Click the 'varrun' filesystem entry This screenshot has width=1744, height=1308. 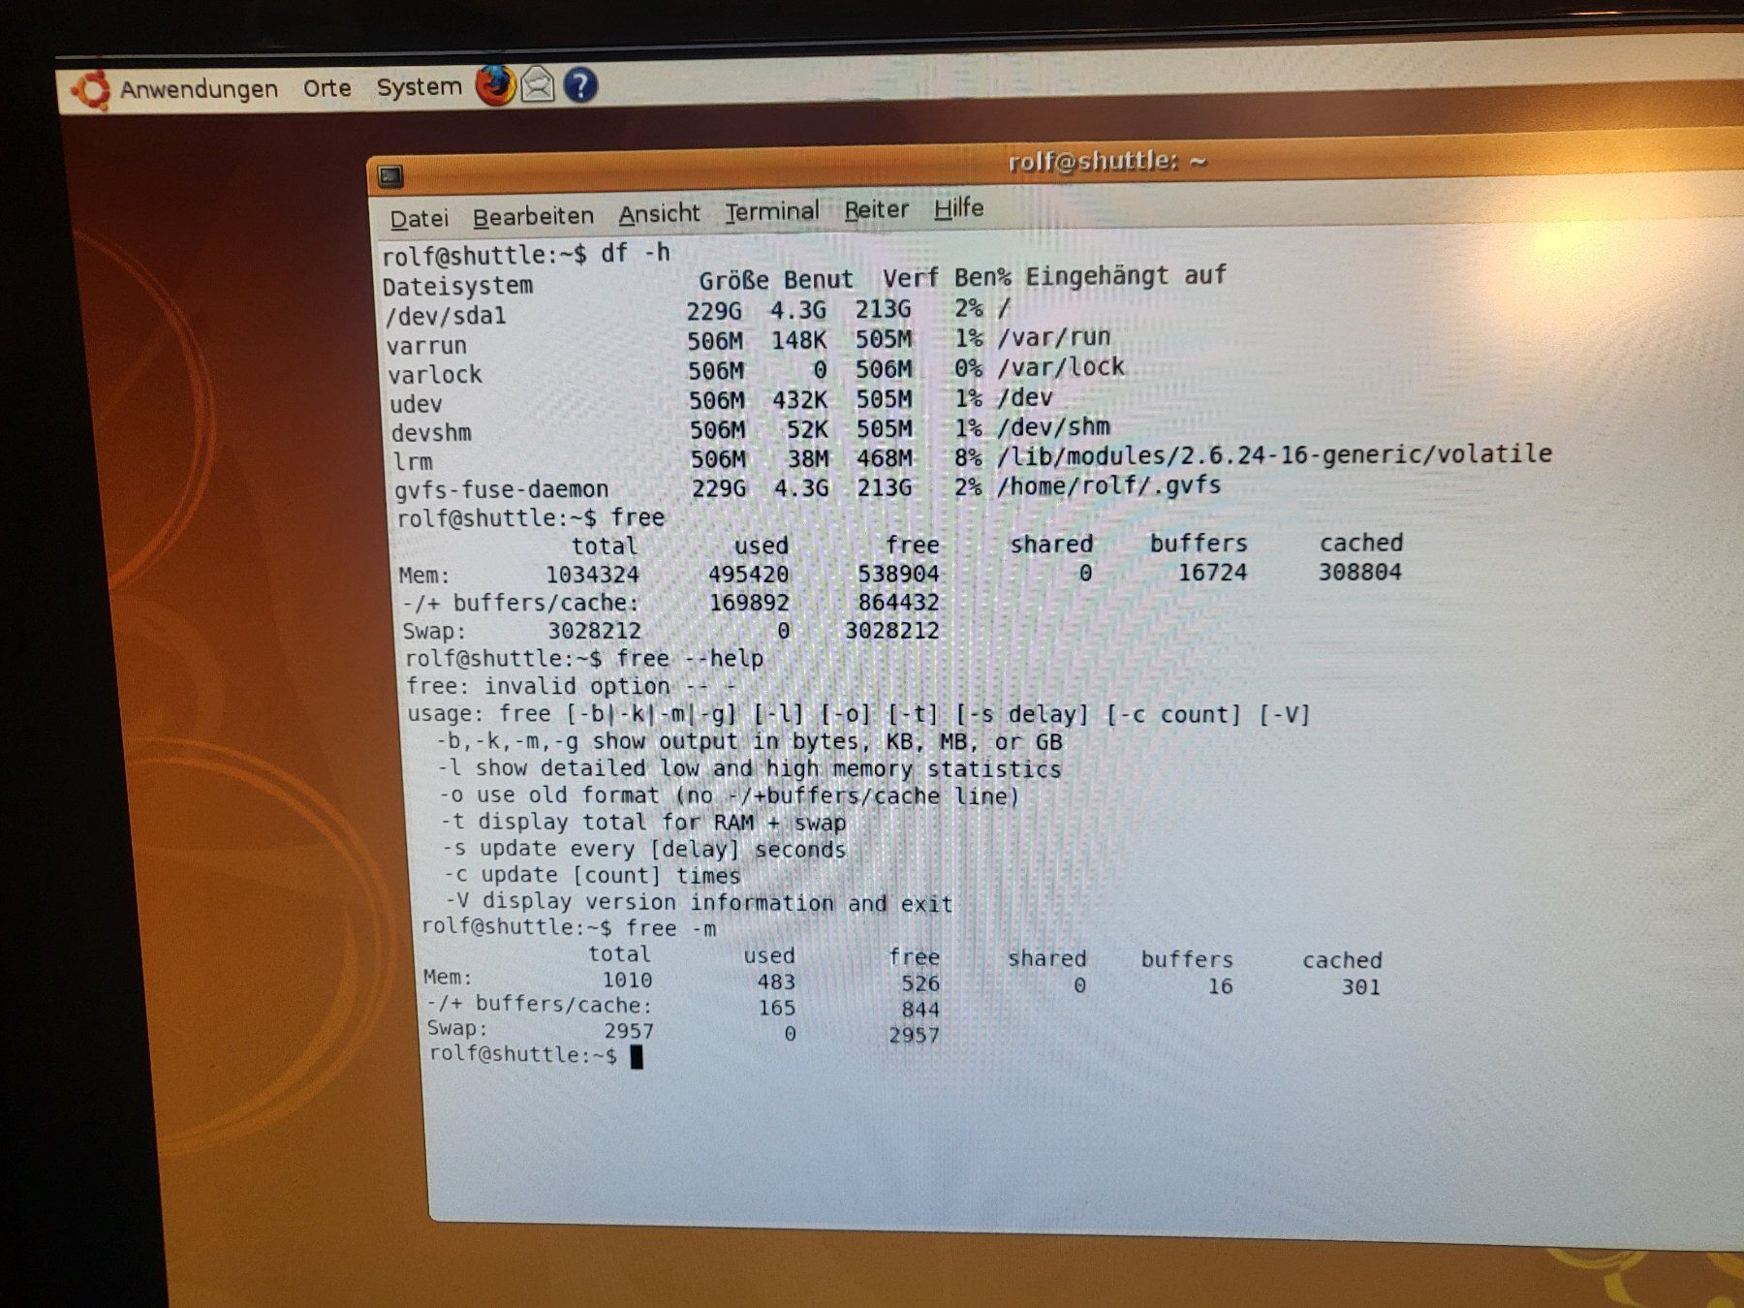pyautogui.click(x=426, y=346)
